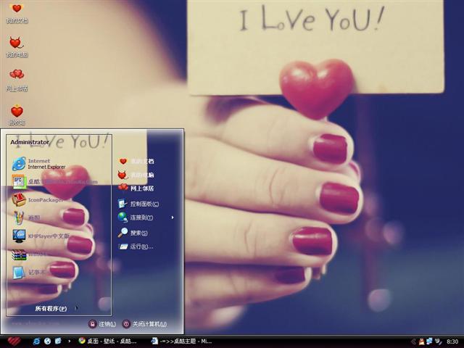Click the rightmost tray icon beside the clock
Image resolution: width=464 pixels, height=348 pixels.
[438, 341]
